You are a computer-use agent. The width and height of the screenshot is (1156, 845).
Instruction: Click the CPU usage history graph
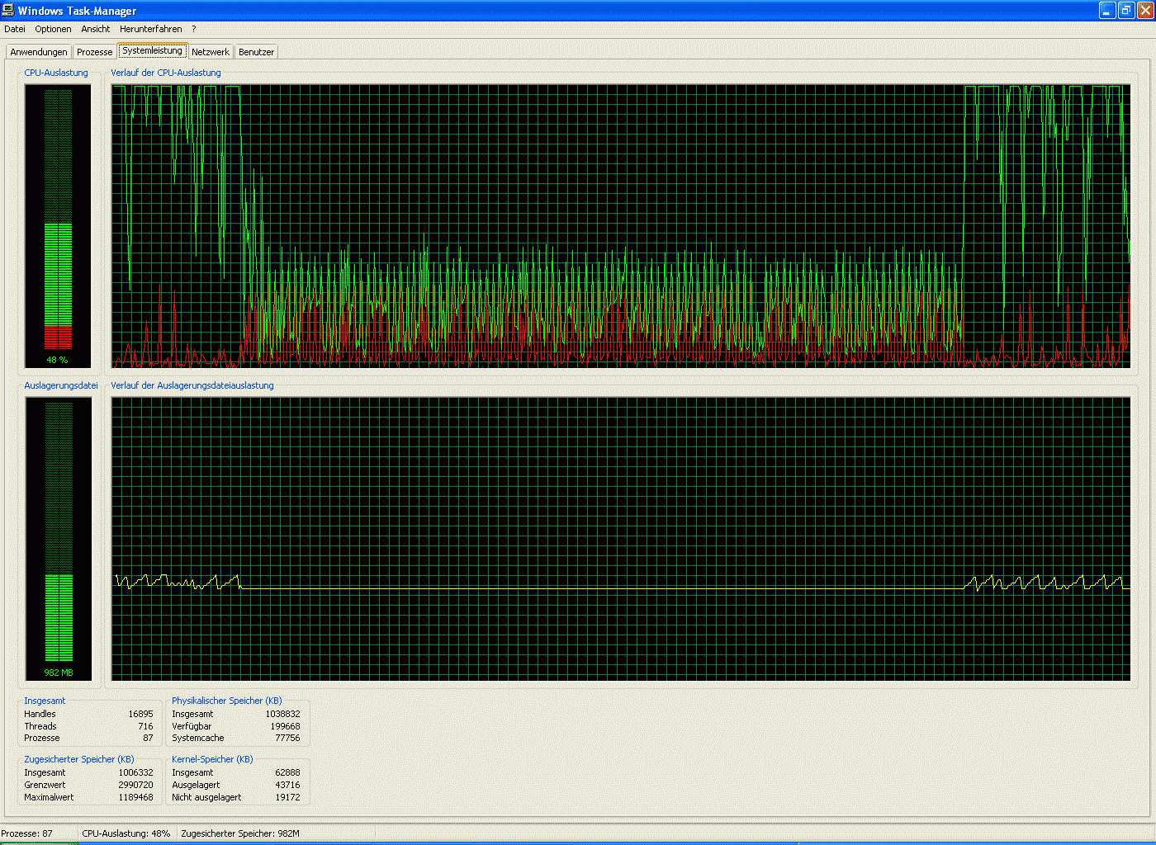point(620,225)
